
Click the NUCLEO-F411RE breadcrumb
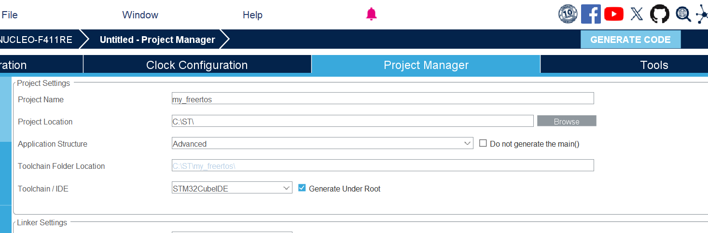(36, 40)
